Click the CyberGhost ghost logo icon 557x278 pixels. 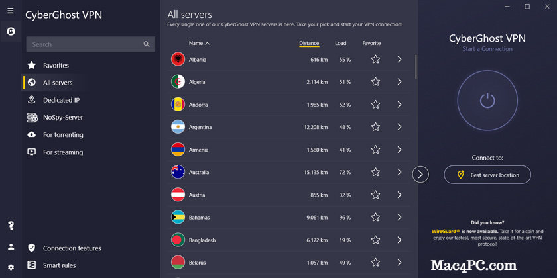(11, 32)
